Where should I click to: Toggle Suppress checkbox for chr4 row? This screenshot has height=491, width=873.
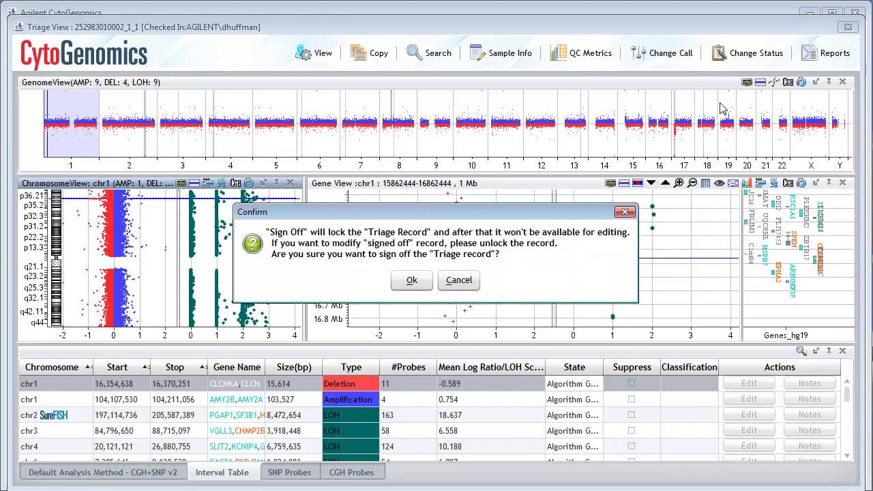pyautogui.click(x=632, y=446)
